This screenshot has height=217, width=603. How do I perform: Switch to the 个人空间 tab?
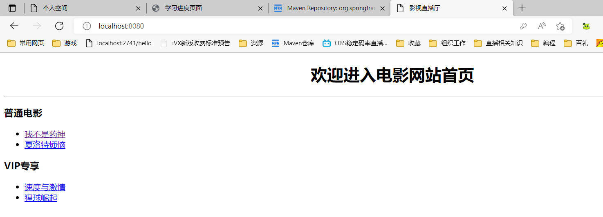[85, 8]
